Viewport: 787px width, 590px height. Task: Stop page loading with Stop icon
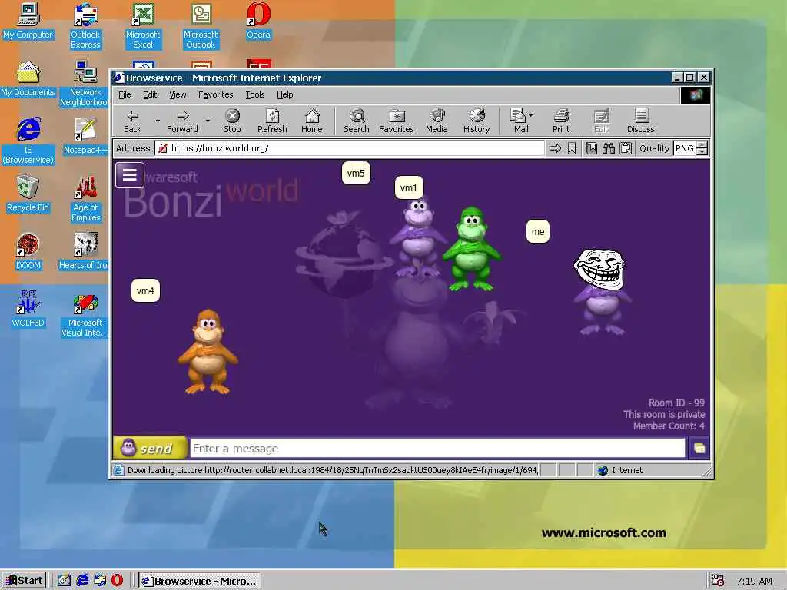pyautogui.click(x=232, y=121)
